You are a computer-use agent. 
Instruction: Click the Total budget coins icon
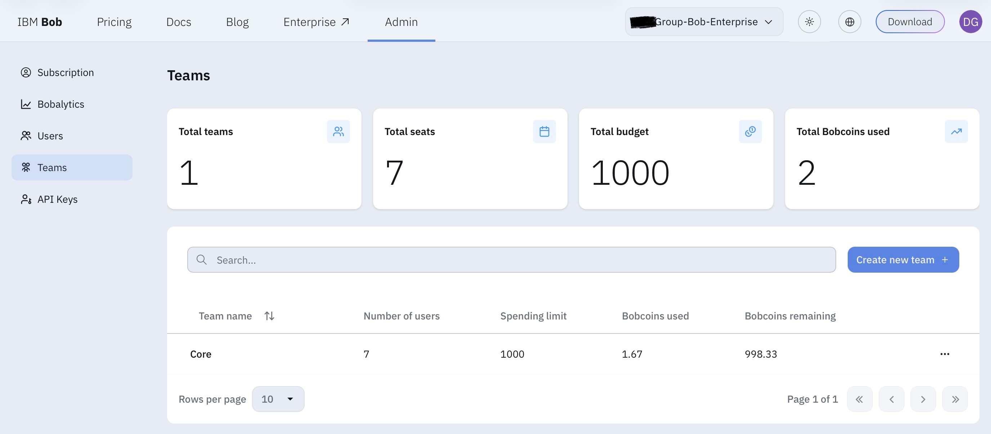(750, 131)
